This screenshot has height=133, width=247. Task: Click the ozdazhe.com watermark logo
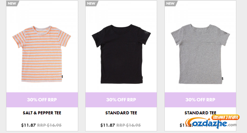[212, 122]
